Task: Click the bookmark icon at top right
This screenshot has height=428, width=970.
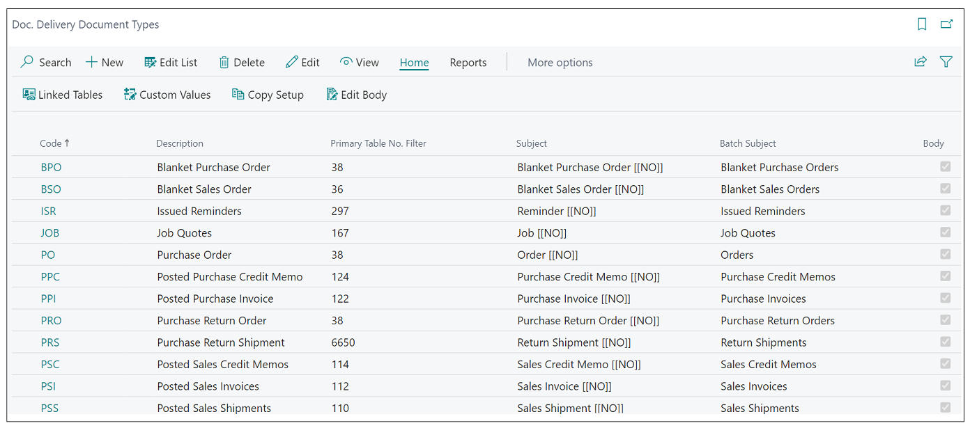Action: 922,24
